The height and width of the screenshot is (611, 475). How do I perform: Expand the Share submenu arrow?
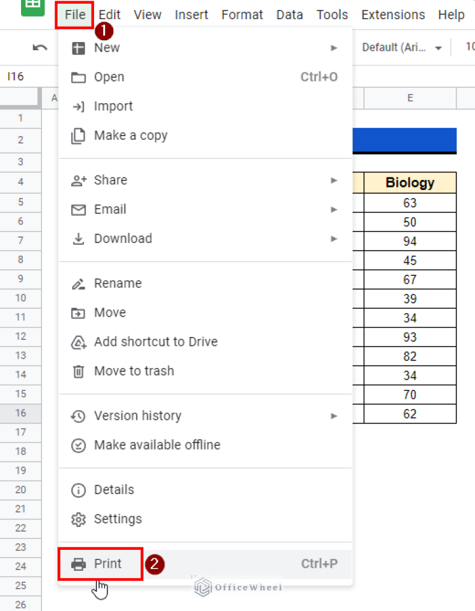334,181
